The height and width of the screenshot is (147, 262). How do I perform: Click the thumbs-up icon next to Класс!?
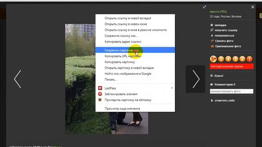[212, 76]
